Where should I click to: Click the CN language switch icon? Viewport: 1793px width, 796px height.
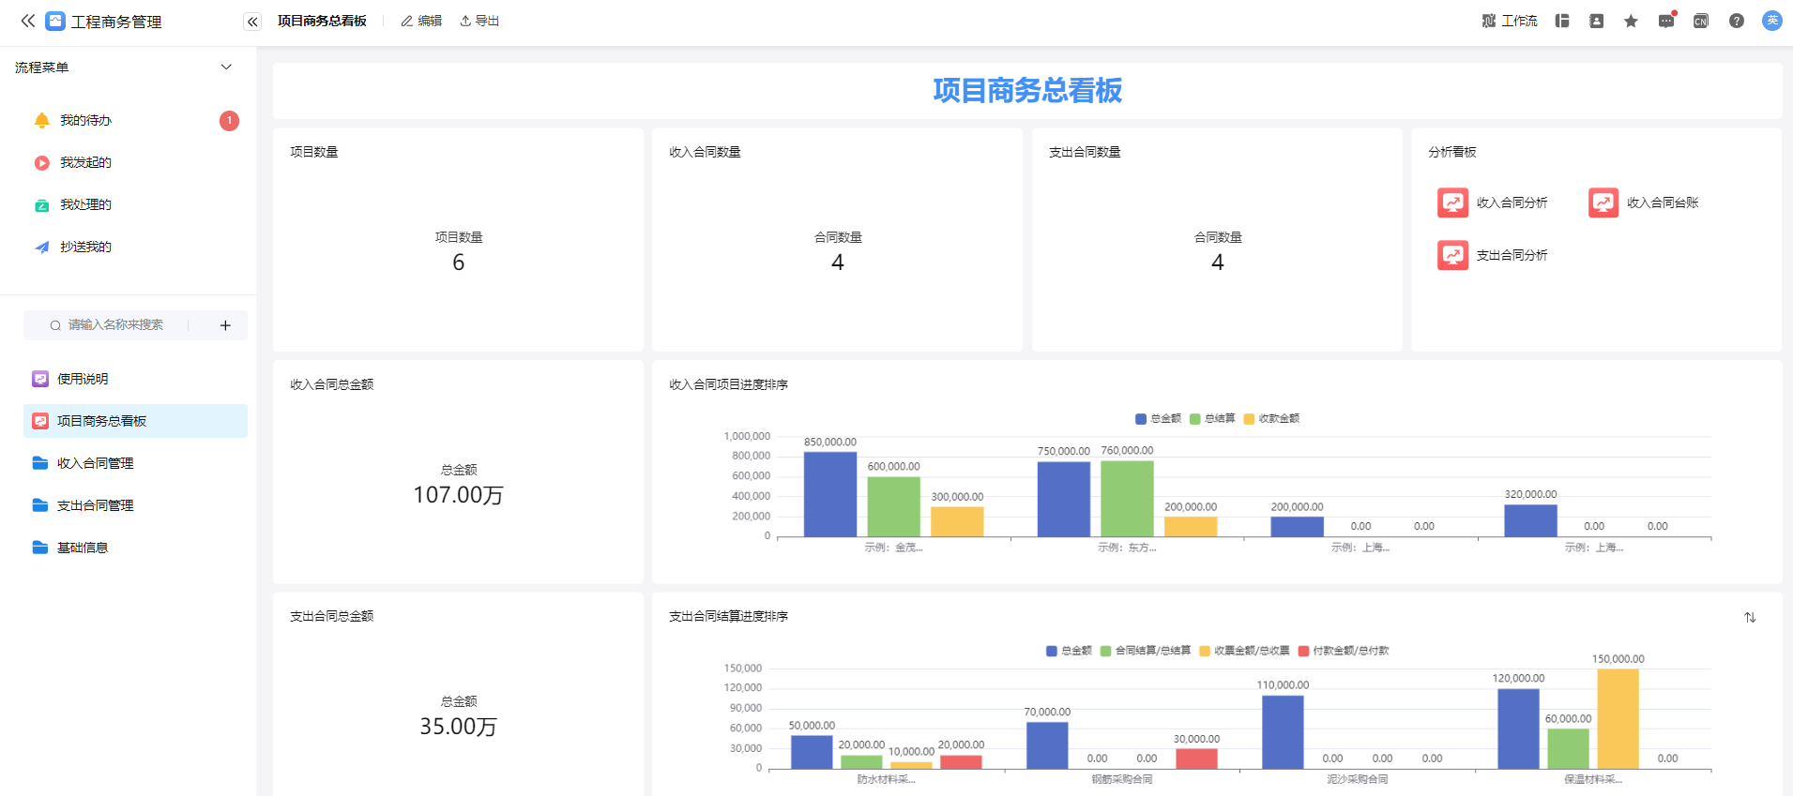pos(1700,21)
